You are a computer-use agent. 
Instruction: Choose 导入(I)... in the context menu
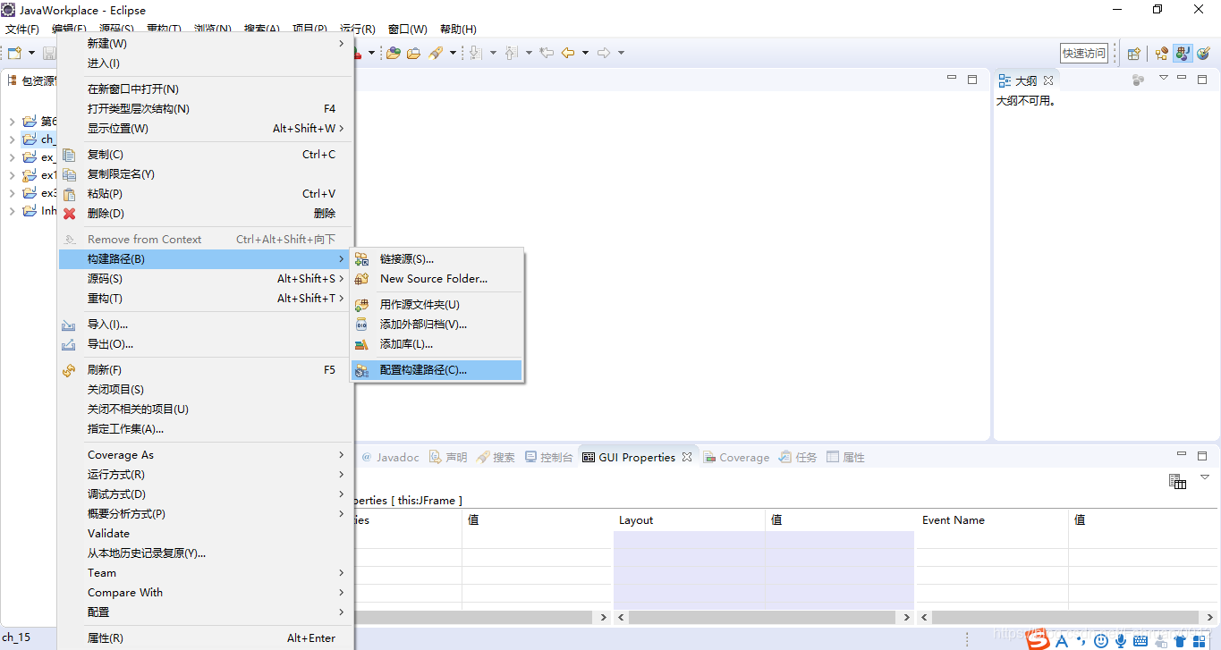pyautogui.click(x=206, y=325)
